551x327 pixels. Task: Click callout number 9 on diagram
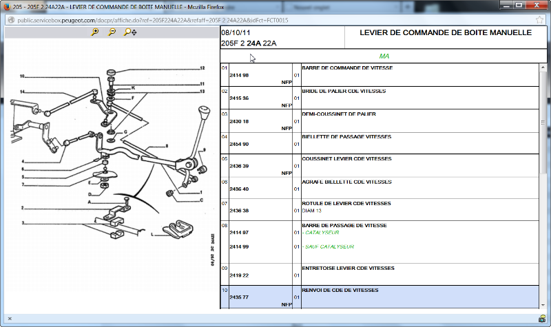tap(205, 150)
